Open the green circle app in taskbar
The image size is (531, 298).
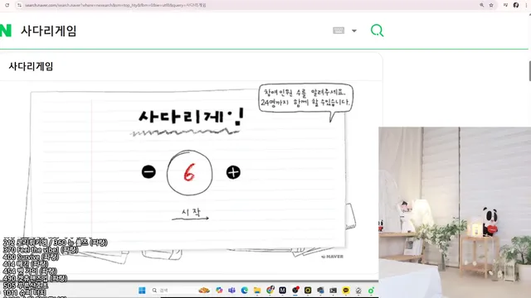pos(371,291)
